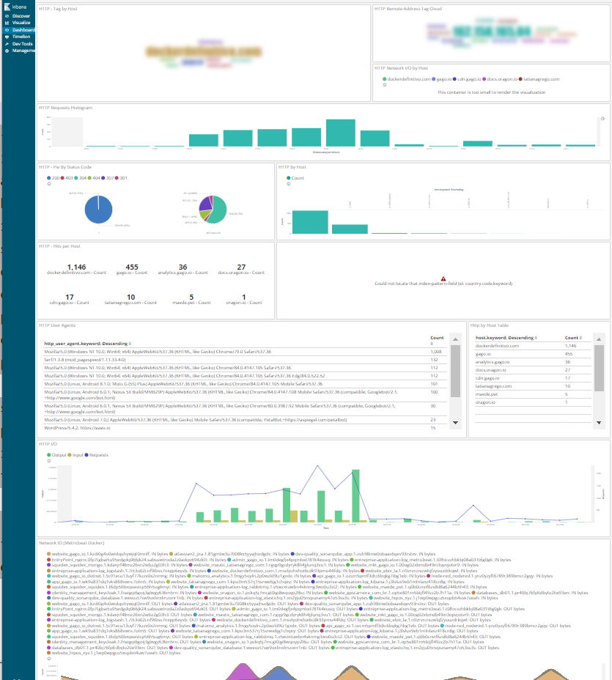Screen dimensions: 612x680
Task: Open the Visualize section icon
Action: click(x=7, y=23)
